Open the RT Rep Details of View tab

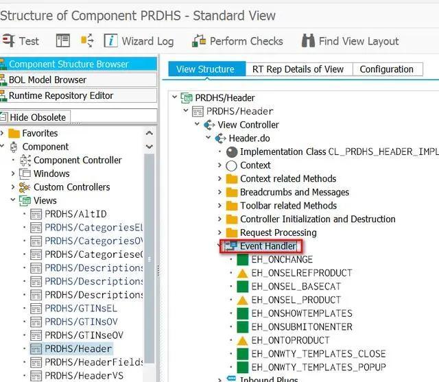(x=298, y=69)
